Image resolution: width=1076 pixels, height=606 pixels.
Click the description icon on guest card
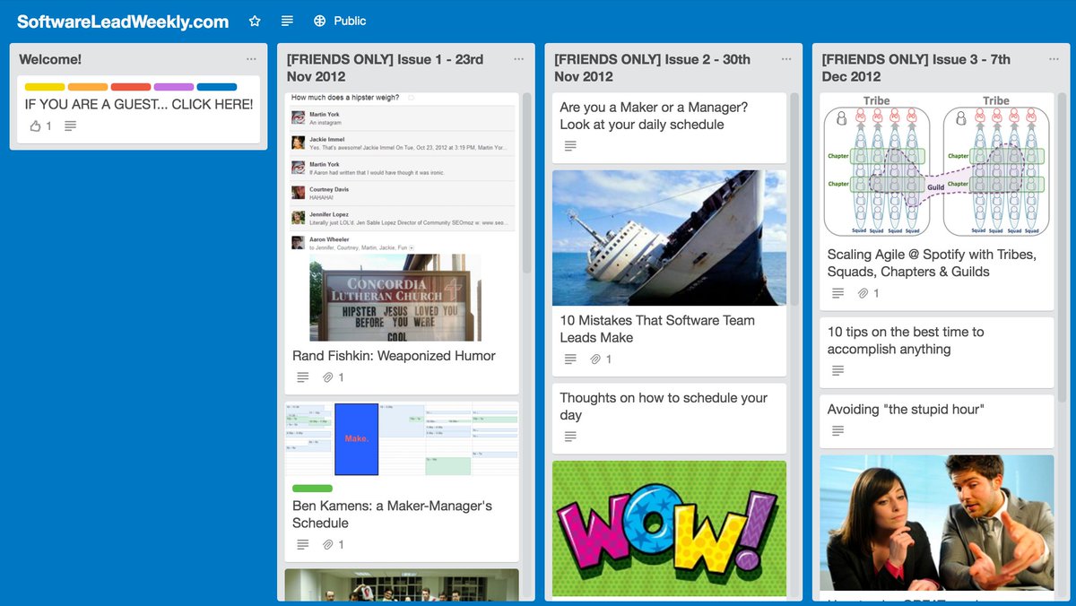71,126
